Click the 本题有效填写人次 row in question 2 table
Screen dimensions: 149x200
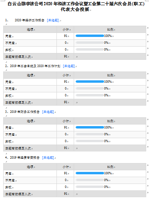coord(74,102)
